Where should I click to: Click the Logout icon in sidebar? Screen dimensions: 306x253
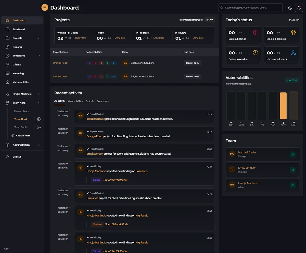coord(8,157)
